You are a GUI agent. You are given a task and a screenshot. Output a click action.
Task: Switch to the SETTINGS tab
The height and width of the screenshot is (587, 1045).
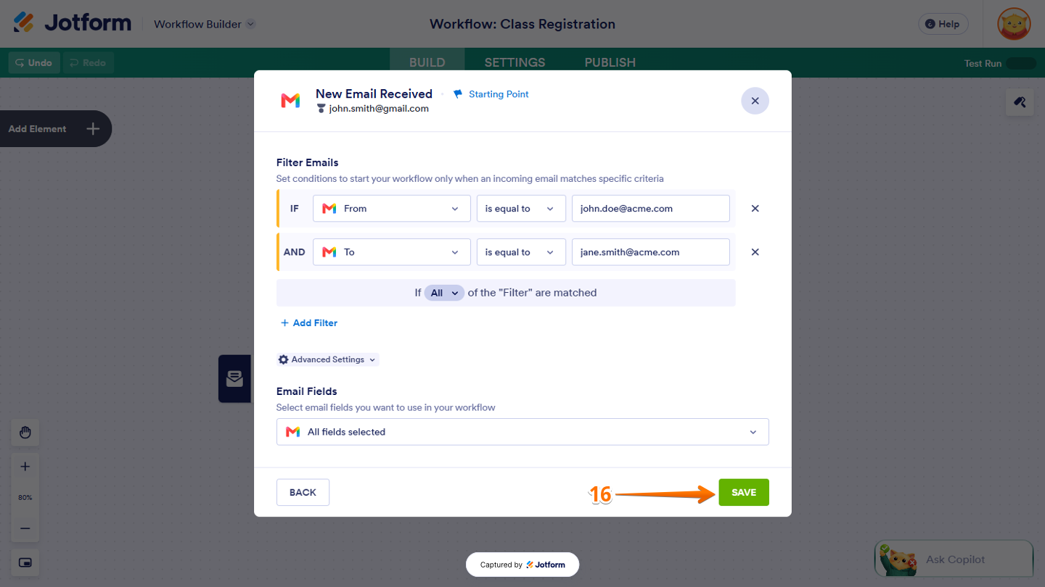(515, 62)
